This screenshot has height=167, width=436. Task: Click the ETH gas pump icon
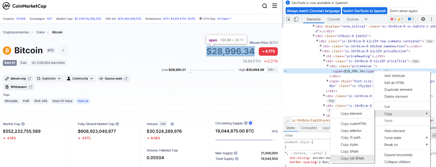click(201, 19)
